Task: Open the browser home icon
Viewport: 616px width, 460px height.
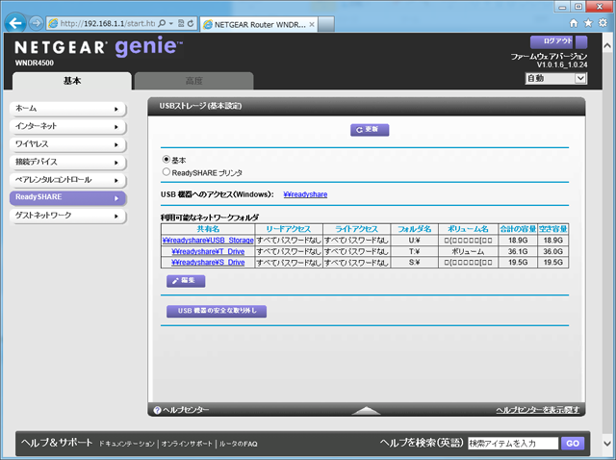Action: tap(575, 21)
